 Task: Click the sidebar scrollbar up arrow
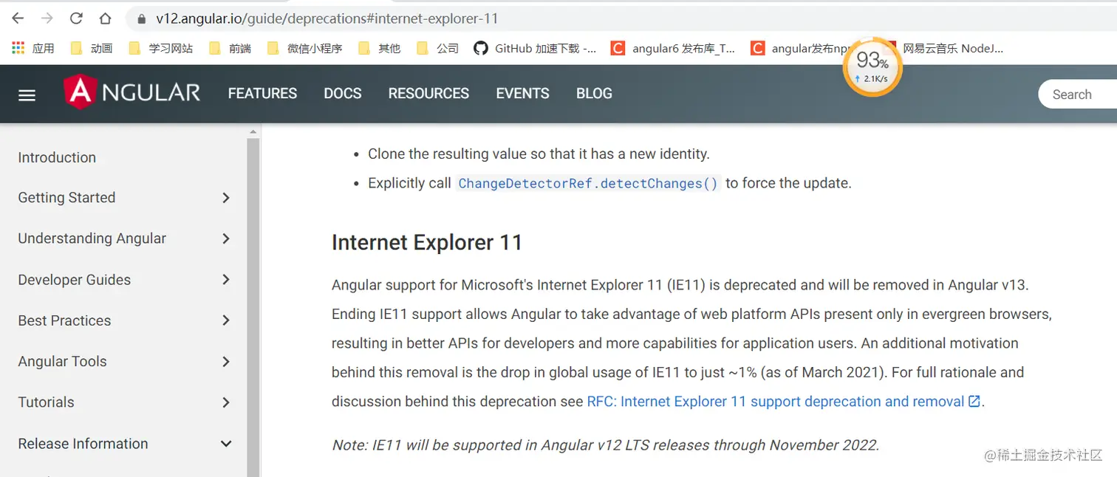pyautogui.click(x=253, y=132)
